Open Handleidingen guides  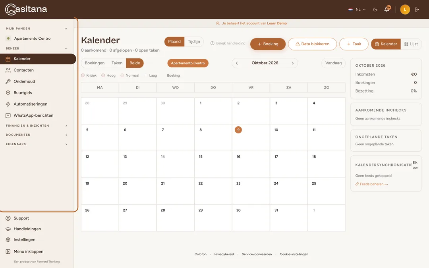click(37, 229)
